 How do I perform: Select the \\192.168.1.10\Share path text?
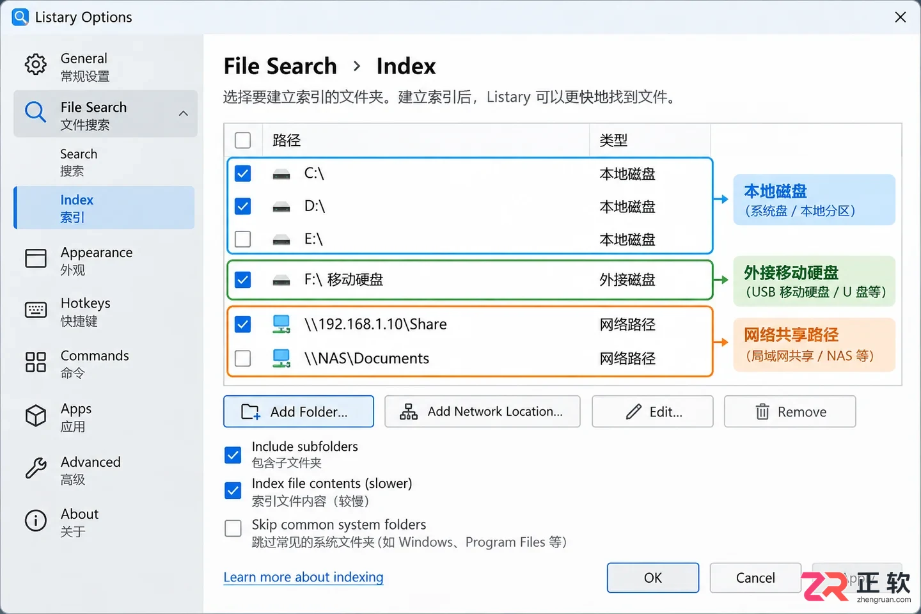tap(375, 324)
